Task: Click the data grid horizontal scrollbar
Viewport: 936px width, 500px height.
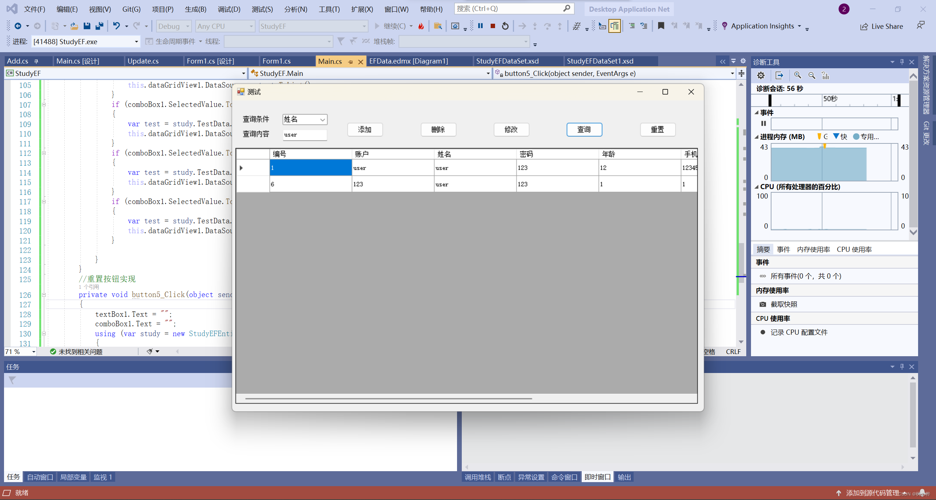Action: 388,399
